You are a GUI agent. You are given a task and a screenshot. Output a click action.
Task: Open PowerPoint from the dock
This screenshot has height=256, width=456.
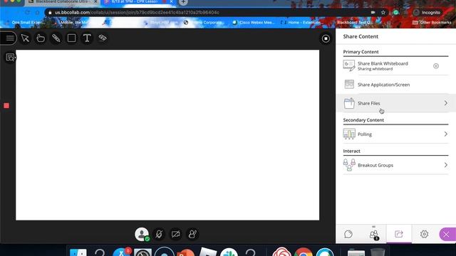click(x=185, y=252)
